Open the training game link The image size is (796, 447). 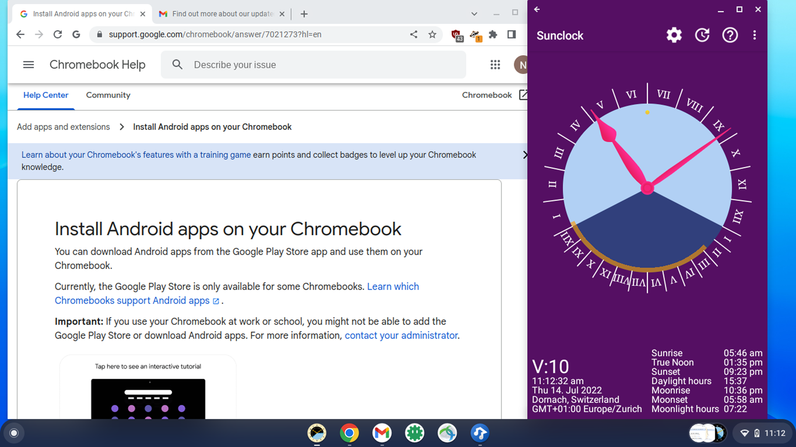coord(136,155)
